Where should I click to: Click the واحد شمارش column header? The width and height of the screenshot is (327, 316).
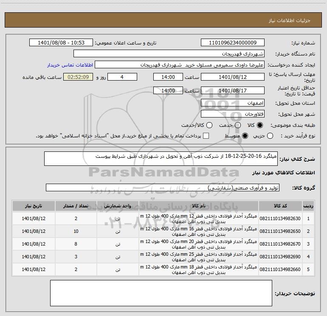tap(118, 206)
